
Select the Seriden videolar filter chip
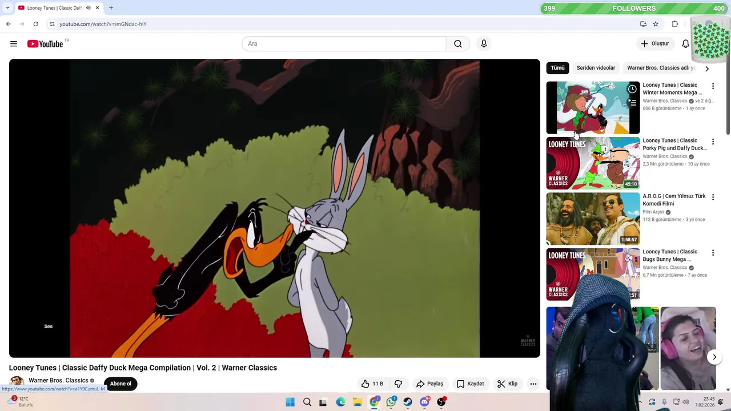[x=596, y=68]
